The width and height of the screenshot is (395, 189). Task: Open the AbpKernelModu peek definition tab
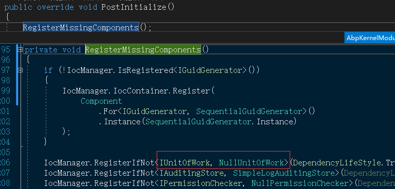[x=370, y=38]
